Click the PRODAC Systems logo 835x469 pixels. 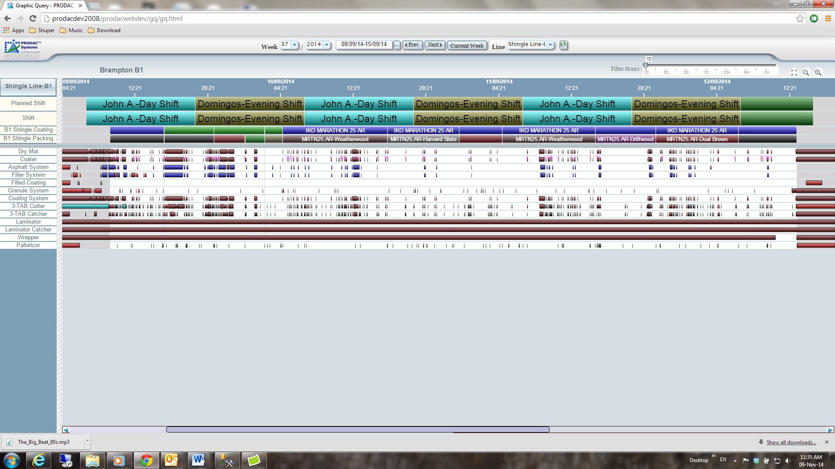click(23, 46)
